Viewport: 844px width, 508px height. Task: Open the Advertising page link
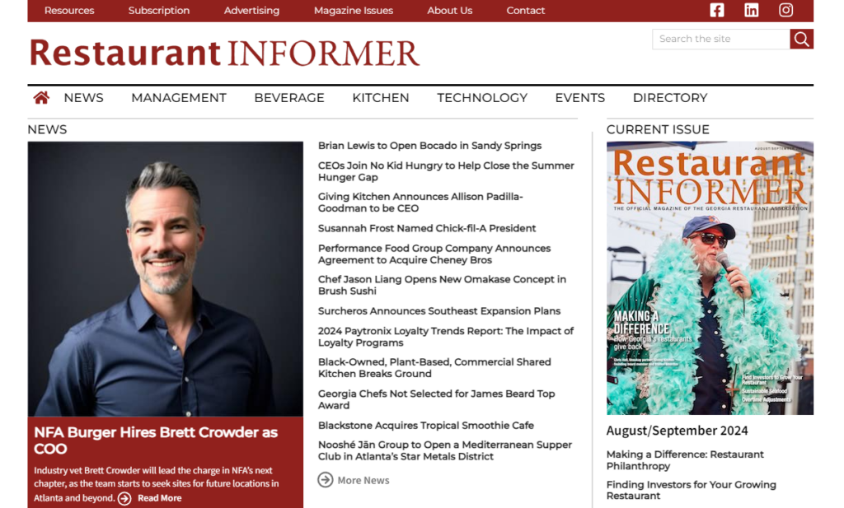coord(251,10)
